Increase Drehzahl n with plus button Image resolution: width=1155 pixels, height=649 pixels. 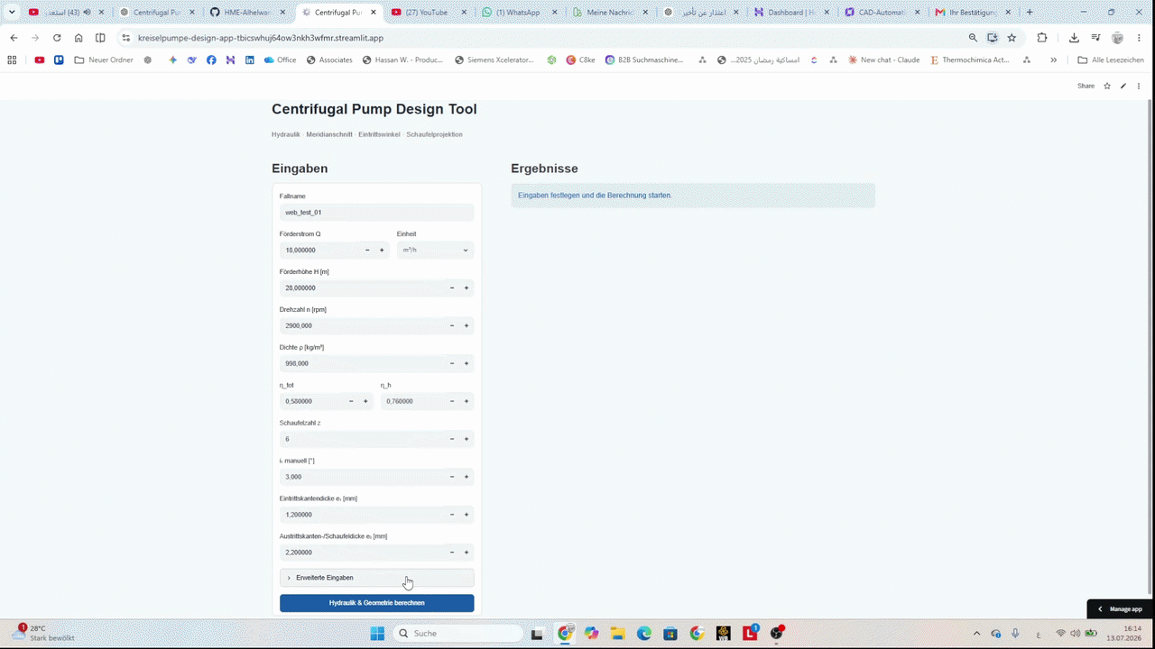click(467, 325)
